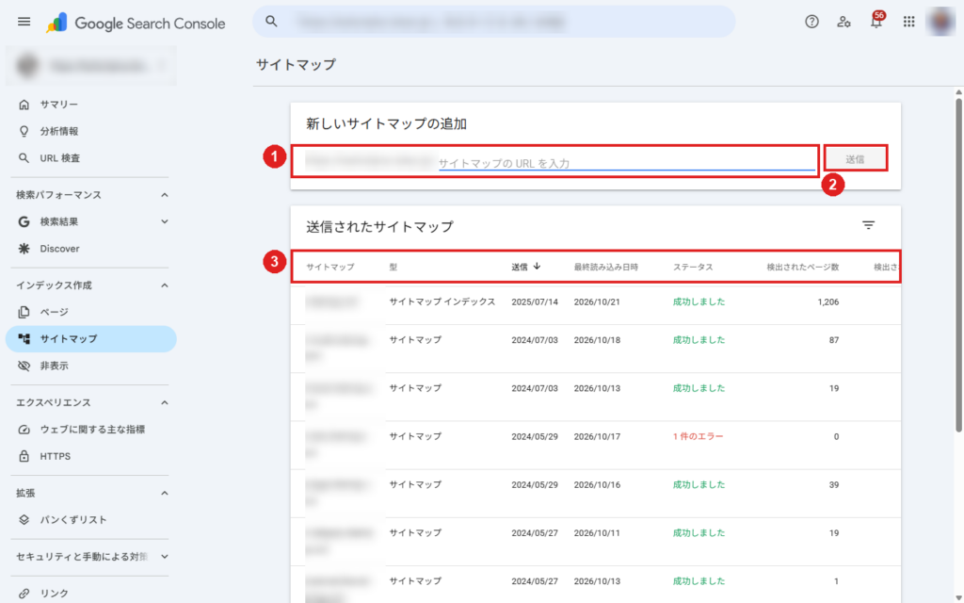The height and width of the screenshot is (603, 964).
Task: Select サイトマップ in the sidebar
Action: coord(91,339)
